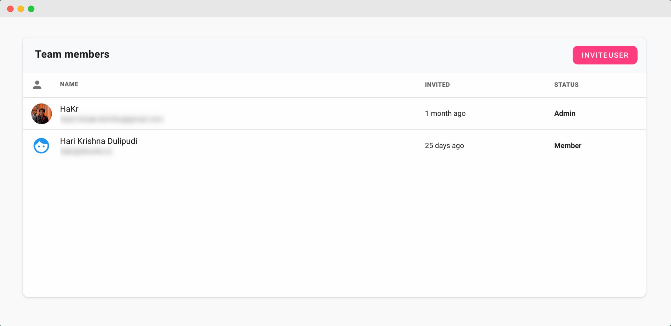Screen dimensions: 671x326
Task: Sort by the STATUS column header
Action: (x=566, y=85)
